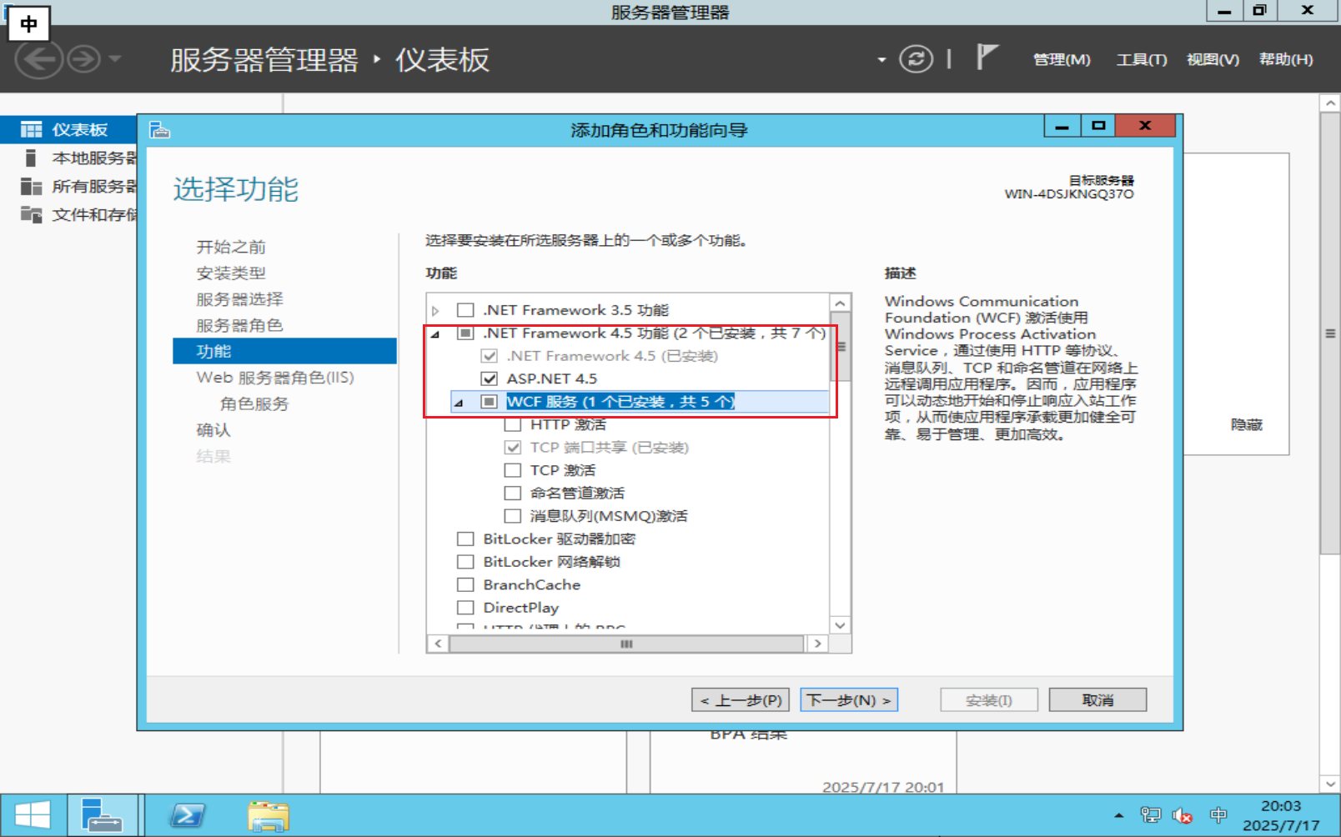This screenshot has height=837, width=1341.
Task: Click the Server Manager refresh icon
Action: [917, 59]
